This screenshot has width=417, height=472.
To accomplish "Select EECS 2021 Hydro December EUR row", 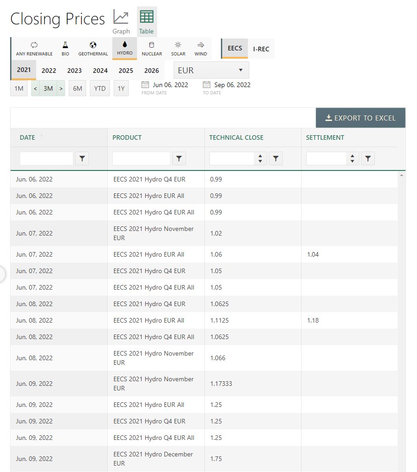I will coord(204,459).
